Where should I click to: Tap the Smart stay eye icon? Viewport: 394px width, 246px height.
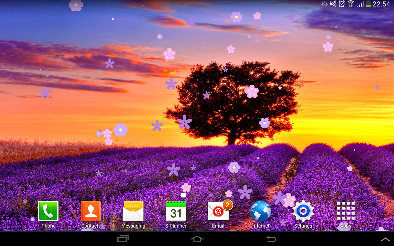coord(324,4)
